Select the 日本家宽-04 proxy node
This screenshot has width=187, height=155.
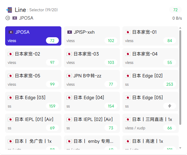click(150, 58)
